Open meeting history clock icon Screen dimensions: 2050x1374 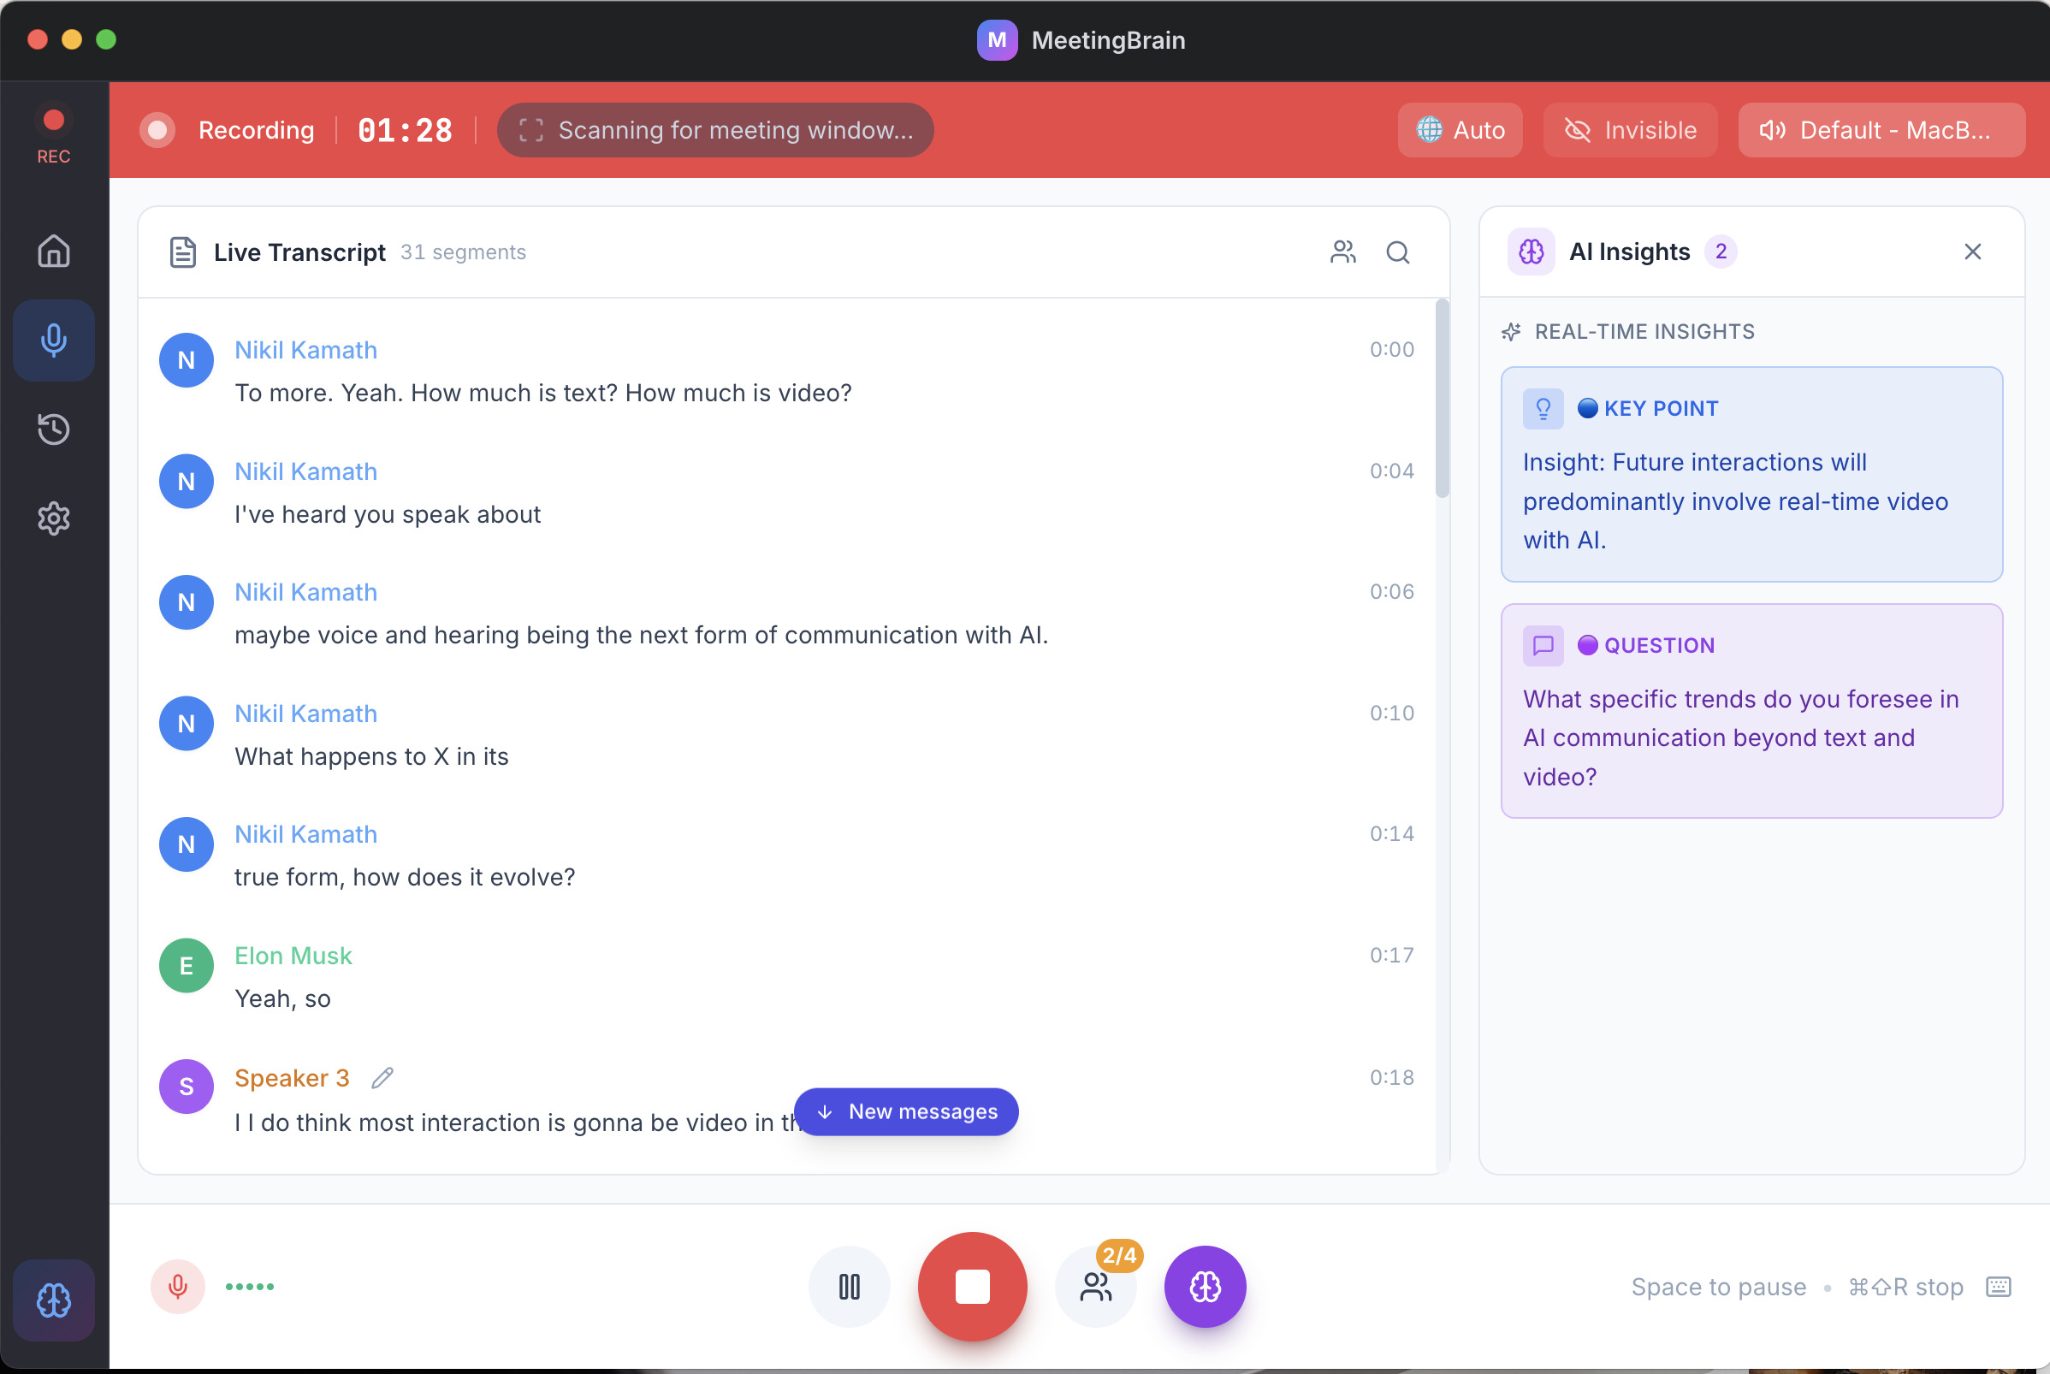tap(53, 429)
